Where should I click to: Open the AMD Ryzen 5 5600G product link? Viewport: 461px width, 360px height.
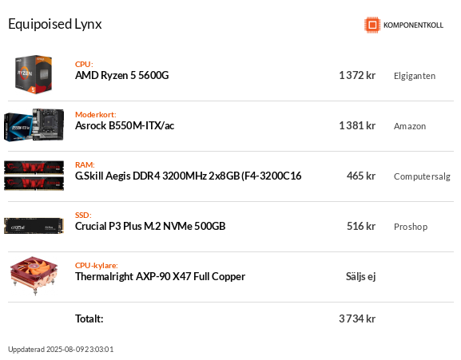tap(121, 76)
